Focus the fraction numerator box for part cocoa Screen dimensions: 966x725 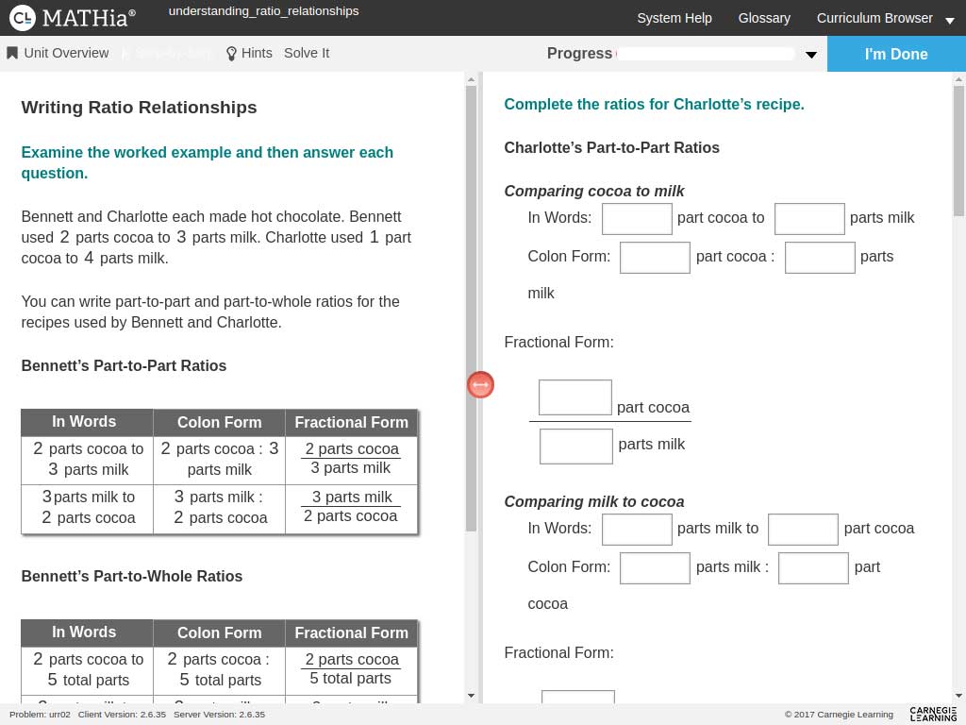(x=575, y=397)
